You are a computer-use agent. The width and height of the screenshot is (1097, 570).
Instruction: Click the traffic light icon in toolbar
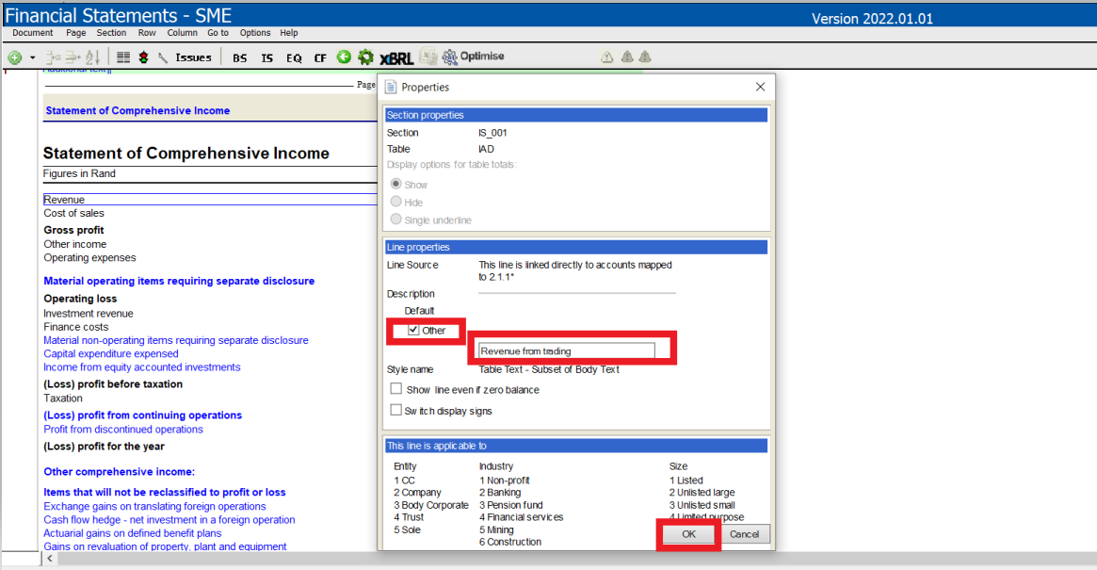143,57
